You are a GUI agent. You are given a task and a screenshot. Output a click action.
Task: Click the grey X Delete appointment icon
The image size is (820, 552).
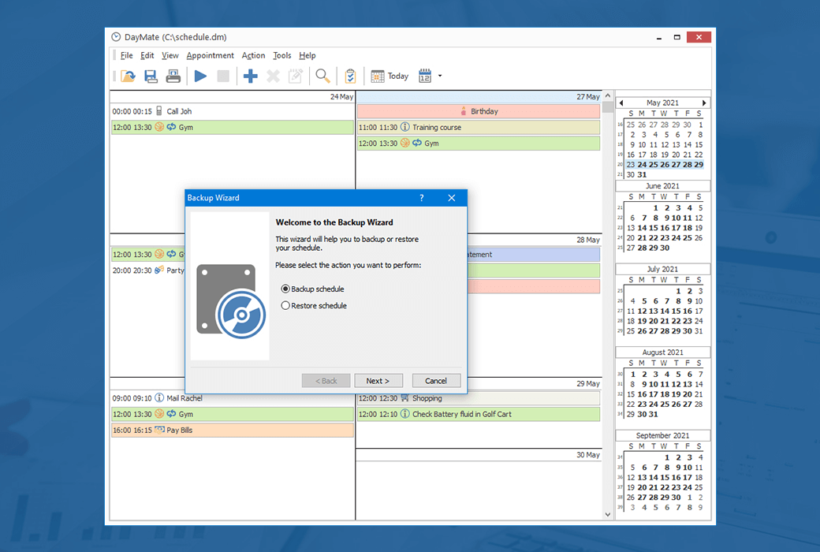273,76
